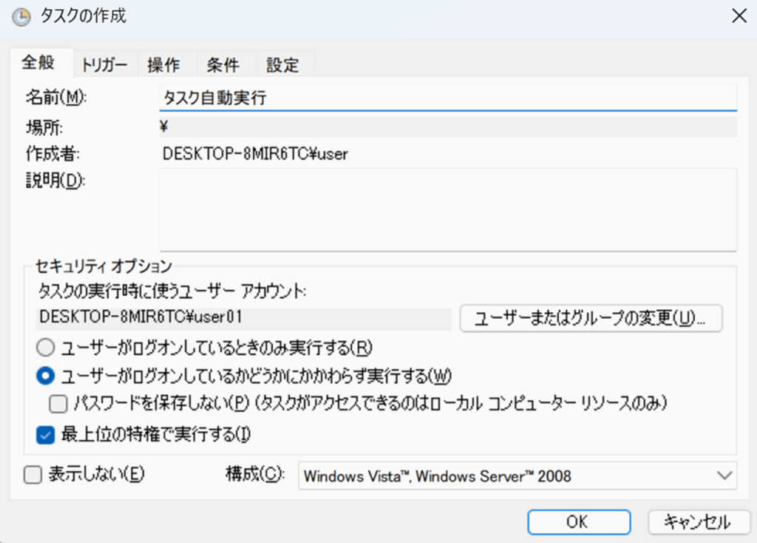Tick the 表示しない checkbox

pos(33,475)
